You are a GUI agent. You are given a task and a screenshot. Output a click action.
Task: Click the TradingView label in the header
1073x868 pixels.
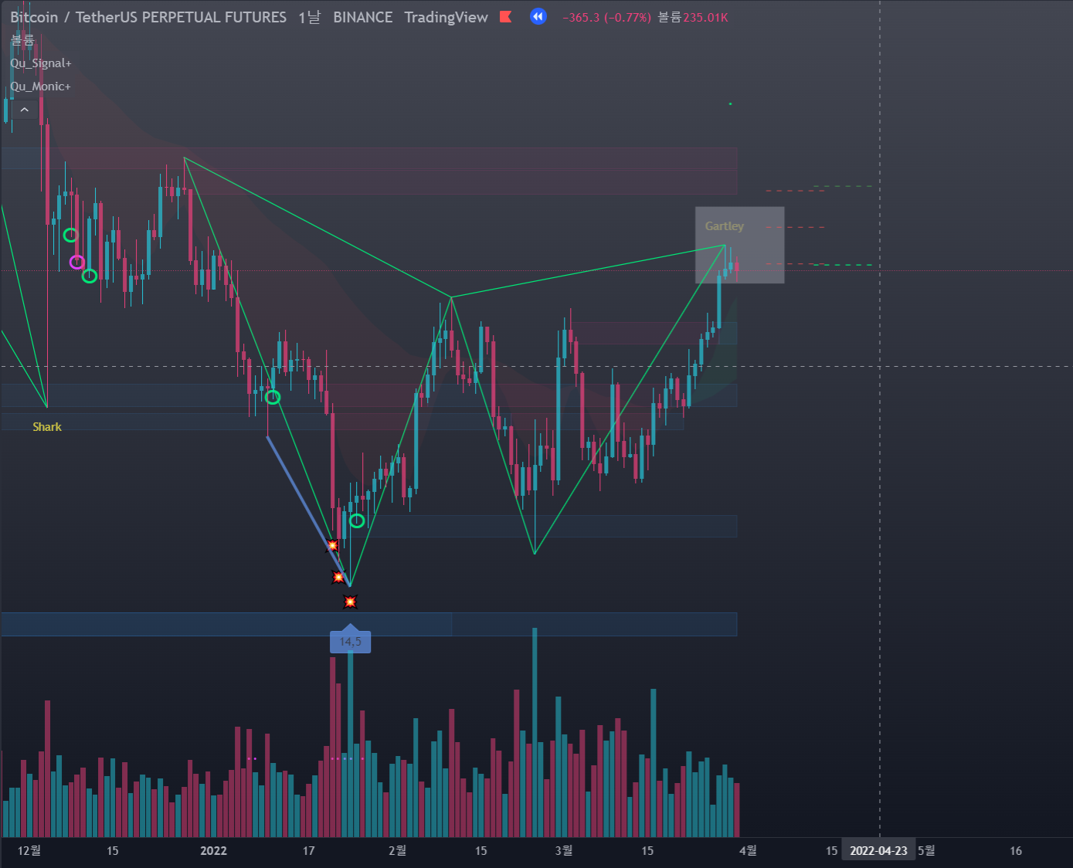click(446, 17)
